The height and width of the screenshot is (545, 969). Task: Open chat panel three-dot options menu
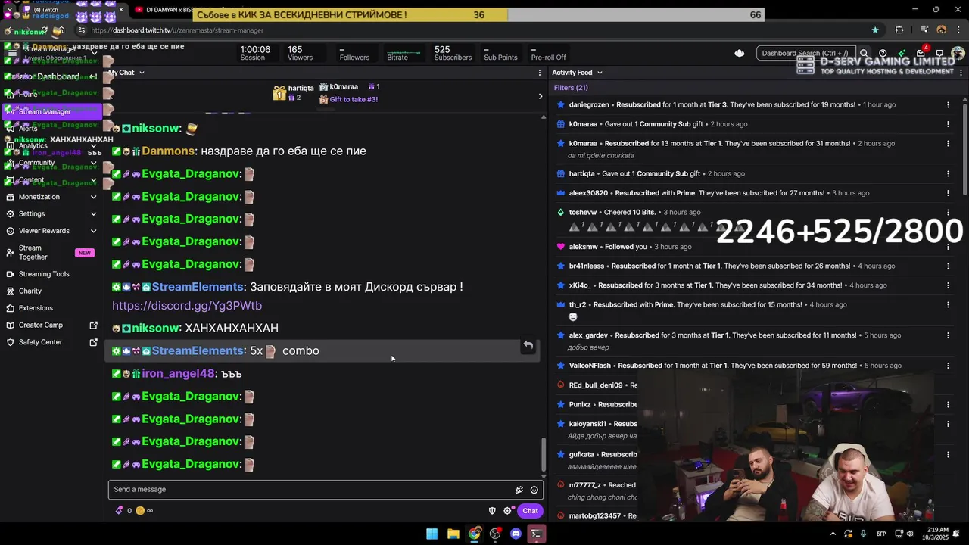pyautogui.click(x=540, y=73)
